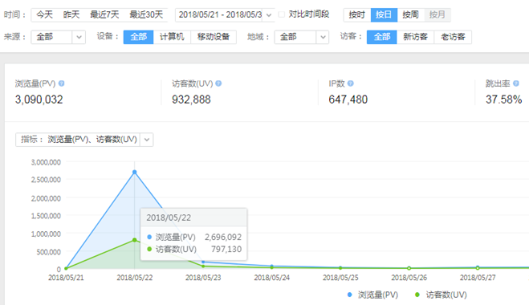This screenshot has width=529, height=305.
Task: Click the 2018/05/25 x-axis label
Action: pyautogui.click(x=340, y=278)
